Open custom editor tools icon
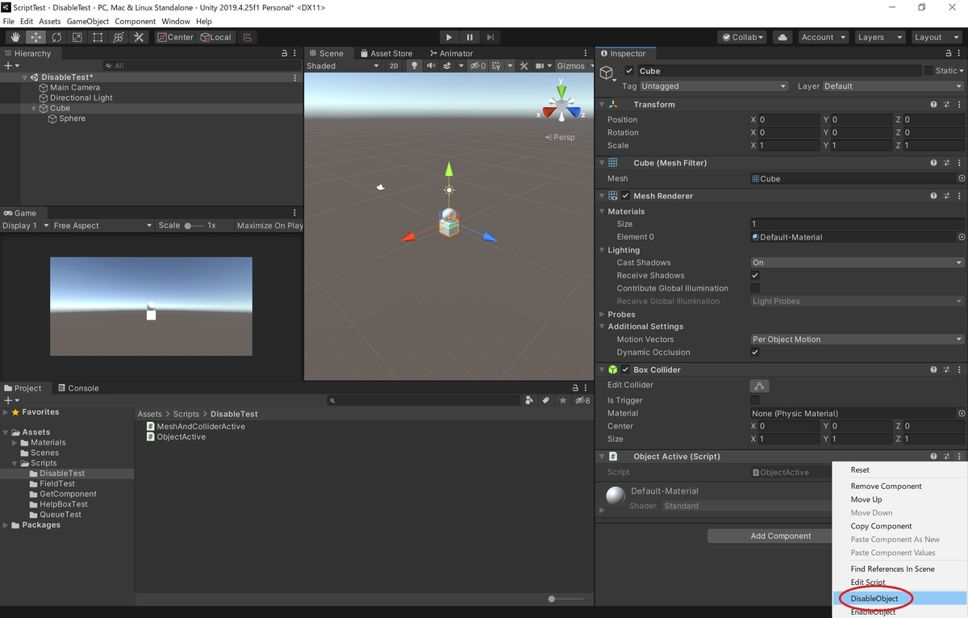Image resolution: width=968 pixels, height=618 pixels. coord(139,37)
